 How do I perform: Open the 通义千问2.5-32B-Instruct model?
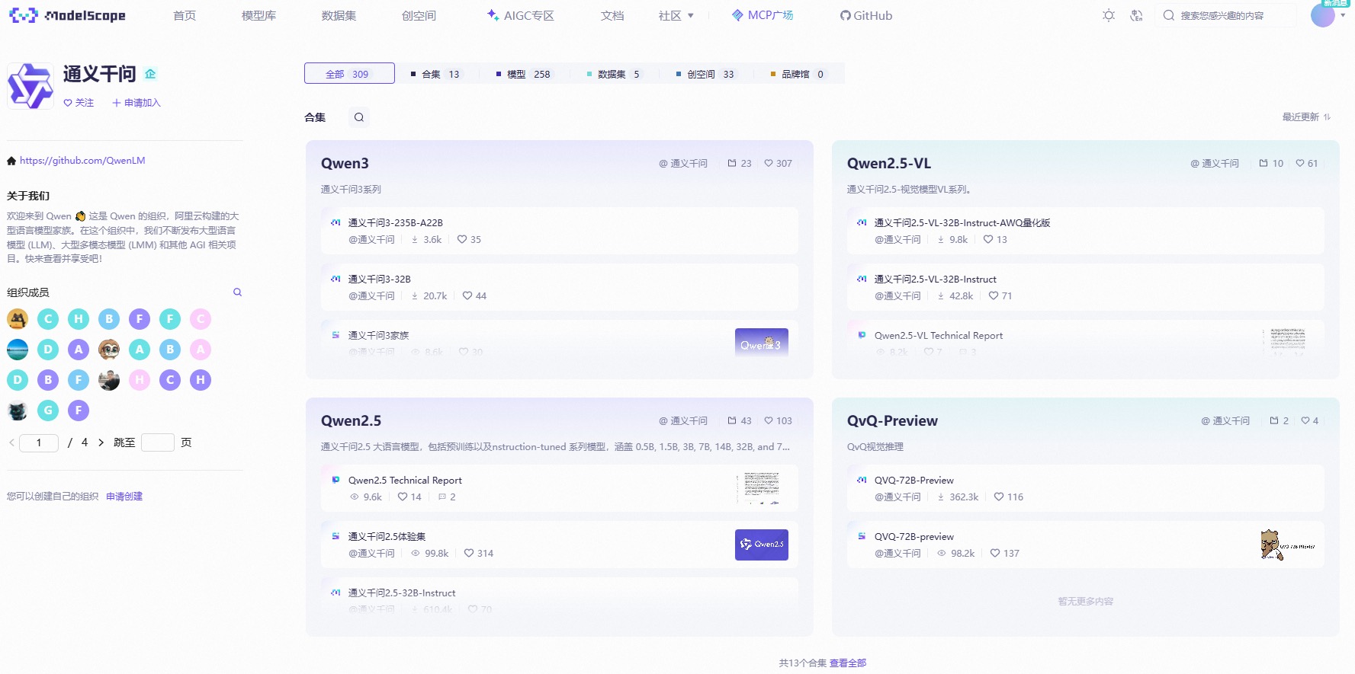click(401, 593)
